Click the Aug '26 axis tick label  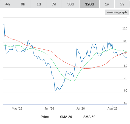point(112,108)
